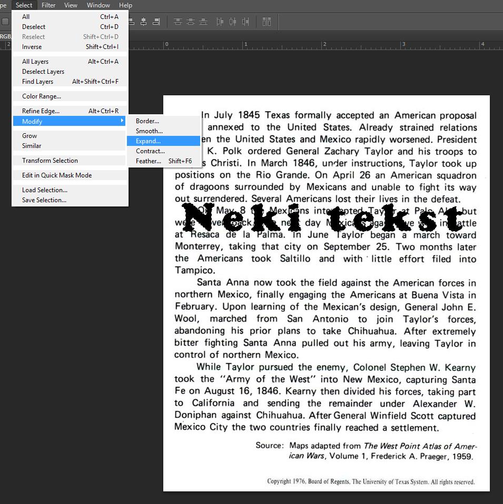
Task: Choose Deselect from the Select menu
Action: [70, 27]
